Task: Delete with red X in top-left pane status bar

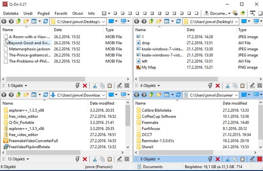Action: 85,86
